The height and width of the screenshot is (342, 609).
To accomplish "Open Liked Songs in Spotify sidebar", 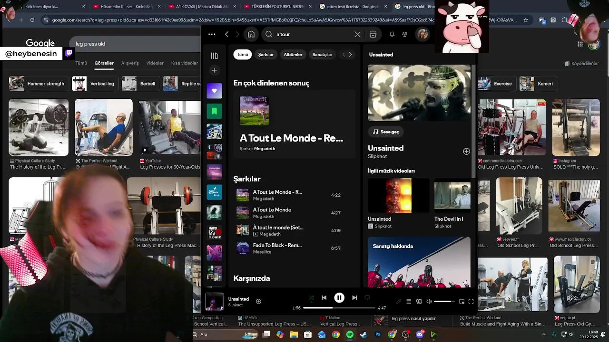I will pyautogui.click(x=215, y=91).
